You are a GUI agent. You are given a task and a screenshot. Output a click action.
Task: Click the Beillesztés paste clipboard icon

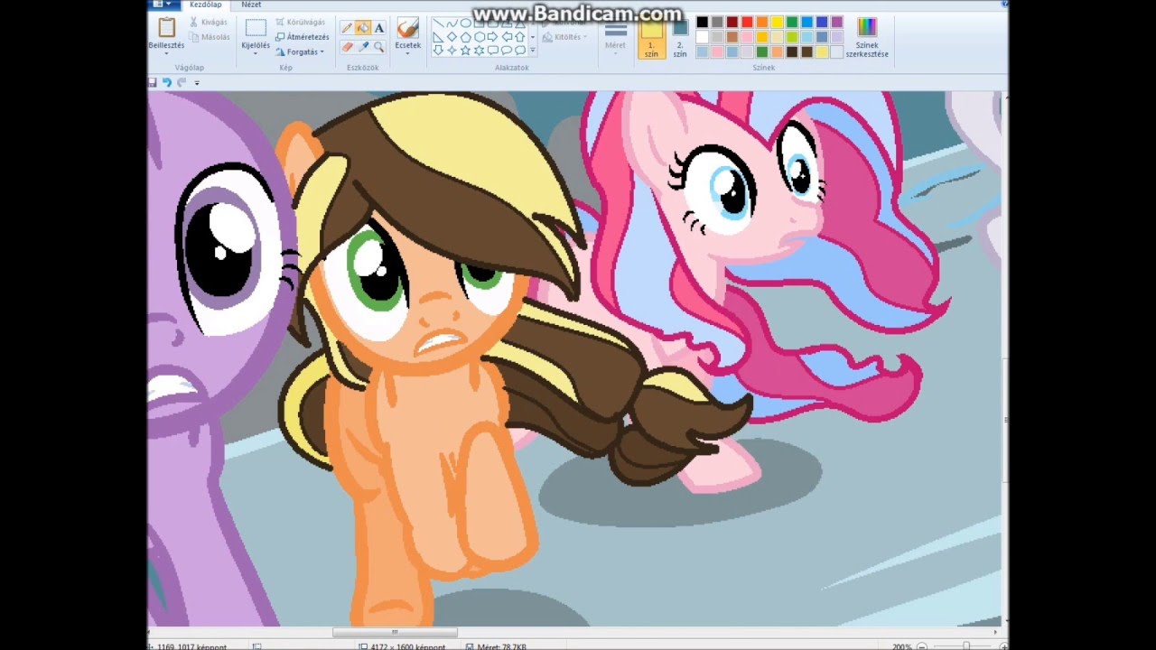[167, 27]
